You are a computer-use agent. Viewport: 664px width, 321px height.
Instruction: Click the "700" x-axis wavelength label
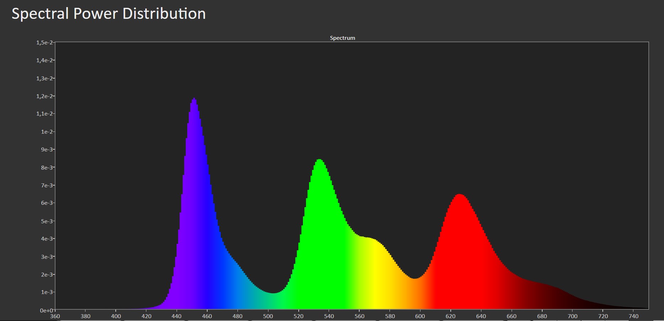click(x=572, y=316)
